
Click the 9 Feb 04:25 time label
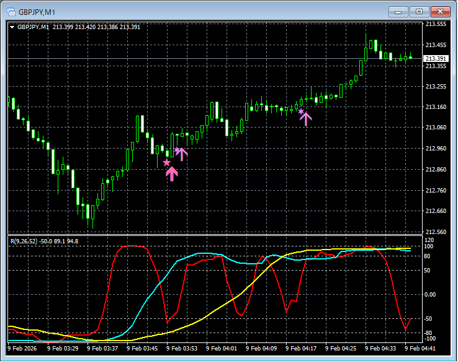[341, 349]
